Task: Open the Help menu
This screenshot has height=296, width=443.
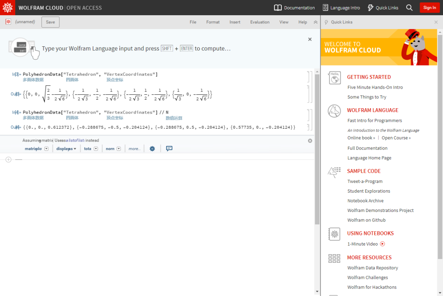Action: point(303,22)
